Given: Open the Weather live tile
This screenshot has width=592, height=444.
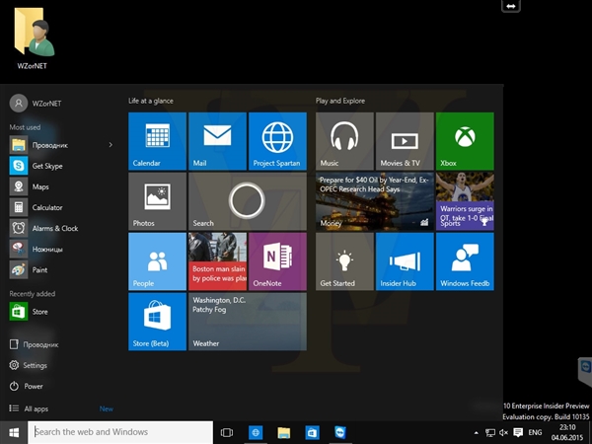Looking at the screenshot, I should 247,321.
